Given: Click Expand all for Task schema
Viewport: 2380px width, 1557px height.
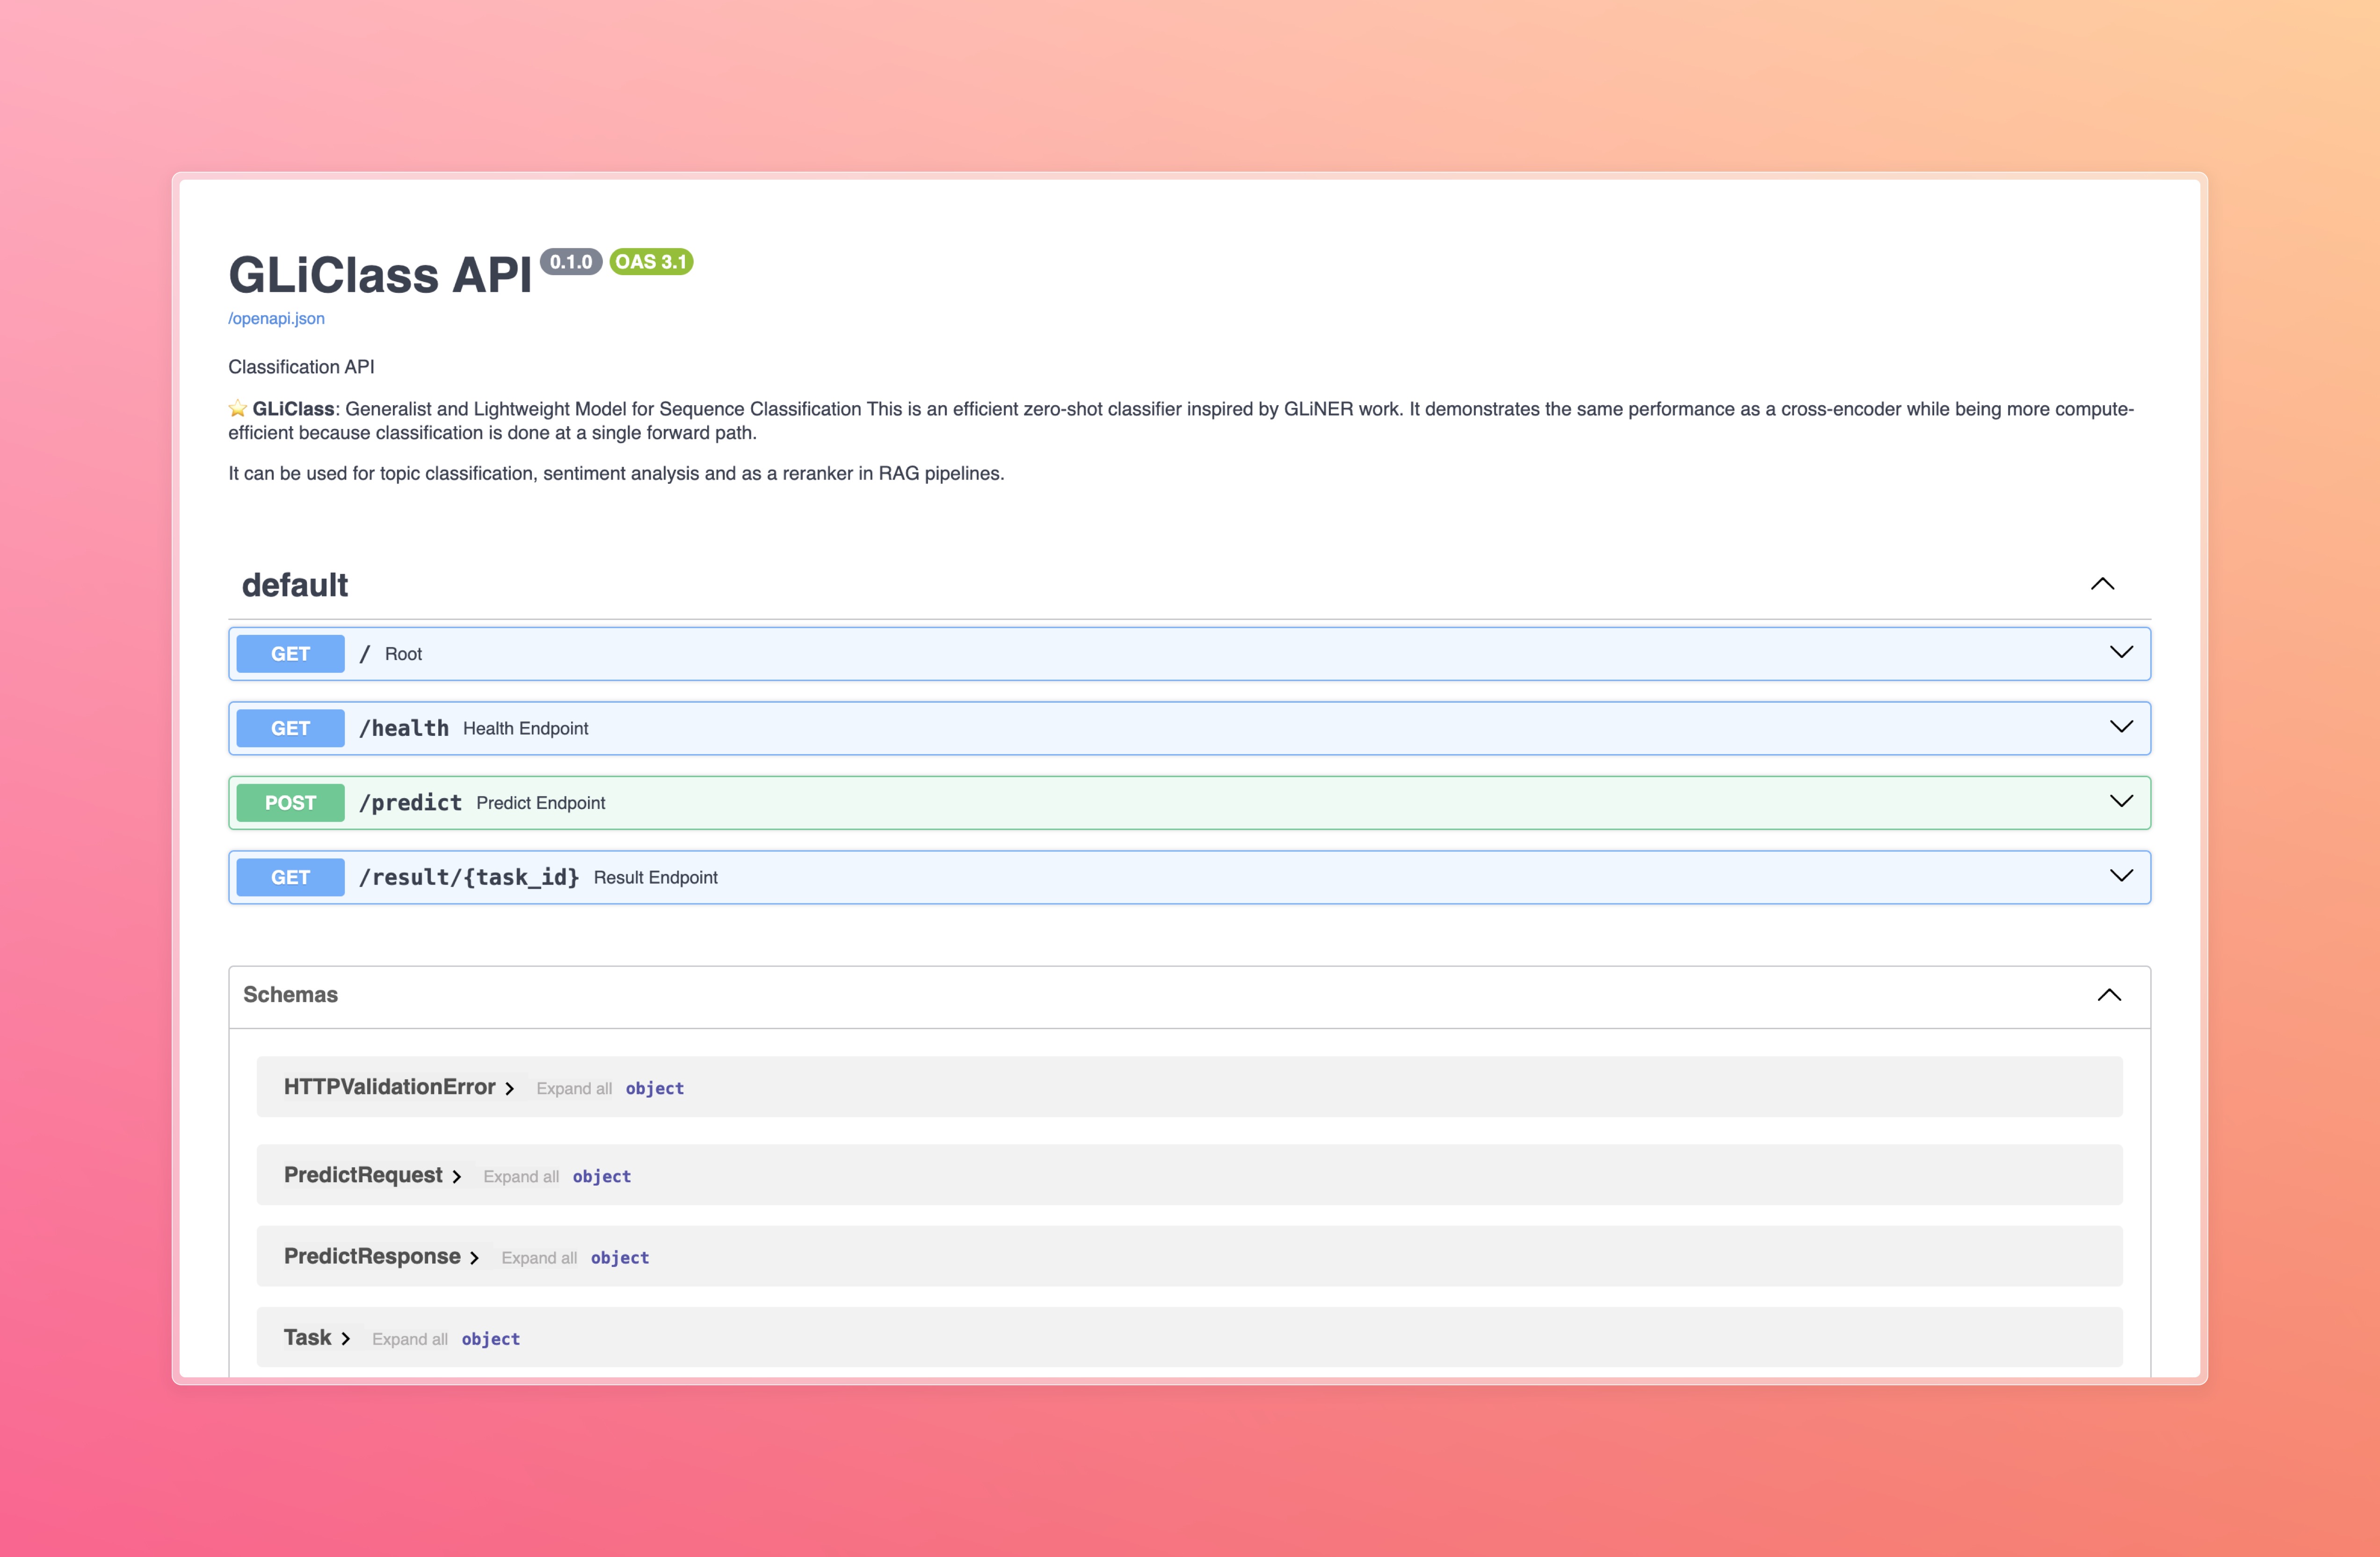Looking at the screenshot, I should point(410,1339).
